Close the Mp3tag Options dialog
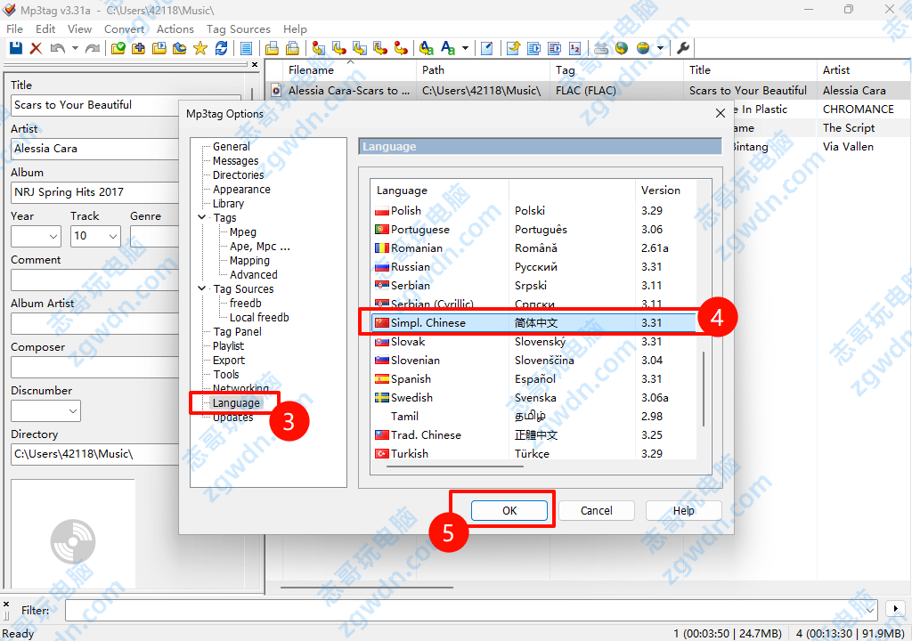912x641 pixels. click(x=721, y=113)
